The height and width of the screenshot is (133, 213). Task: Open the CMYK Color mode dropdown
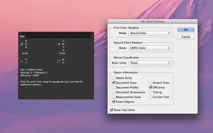pyautogui.click(x=149, y=48)
